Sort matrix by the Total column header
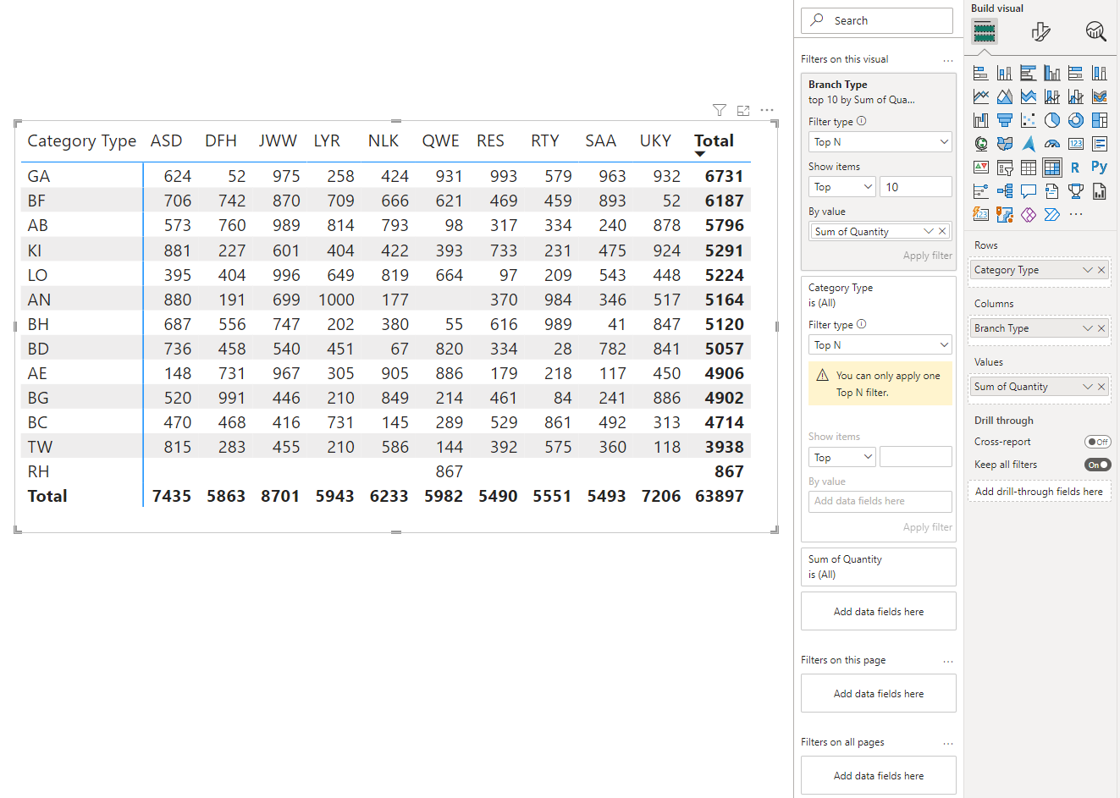 [x=714, y=140]
